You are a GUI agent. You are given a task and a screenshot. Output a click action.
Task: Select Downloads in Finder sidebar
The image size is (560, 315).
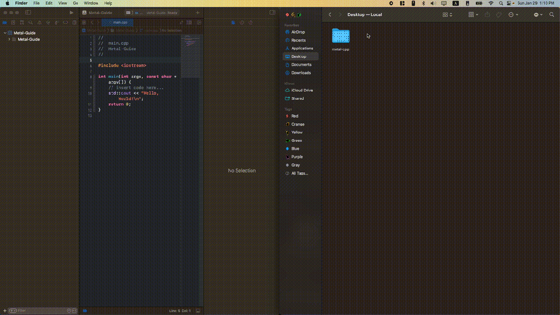(x=301, y=73)
